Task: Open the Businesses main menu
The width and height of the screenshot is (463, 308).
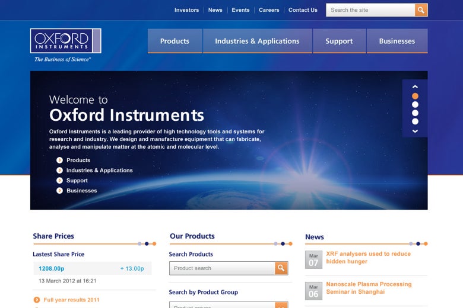Action: coord(397,41)
